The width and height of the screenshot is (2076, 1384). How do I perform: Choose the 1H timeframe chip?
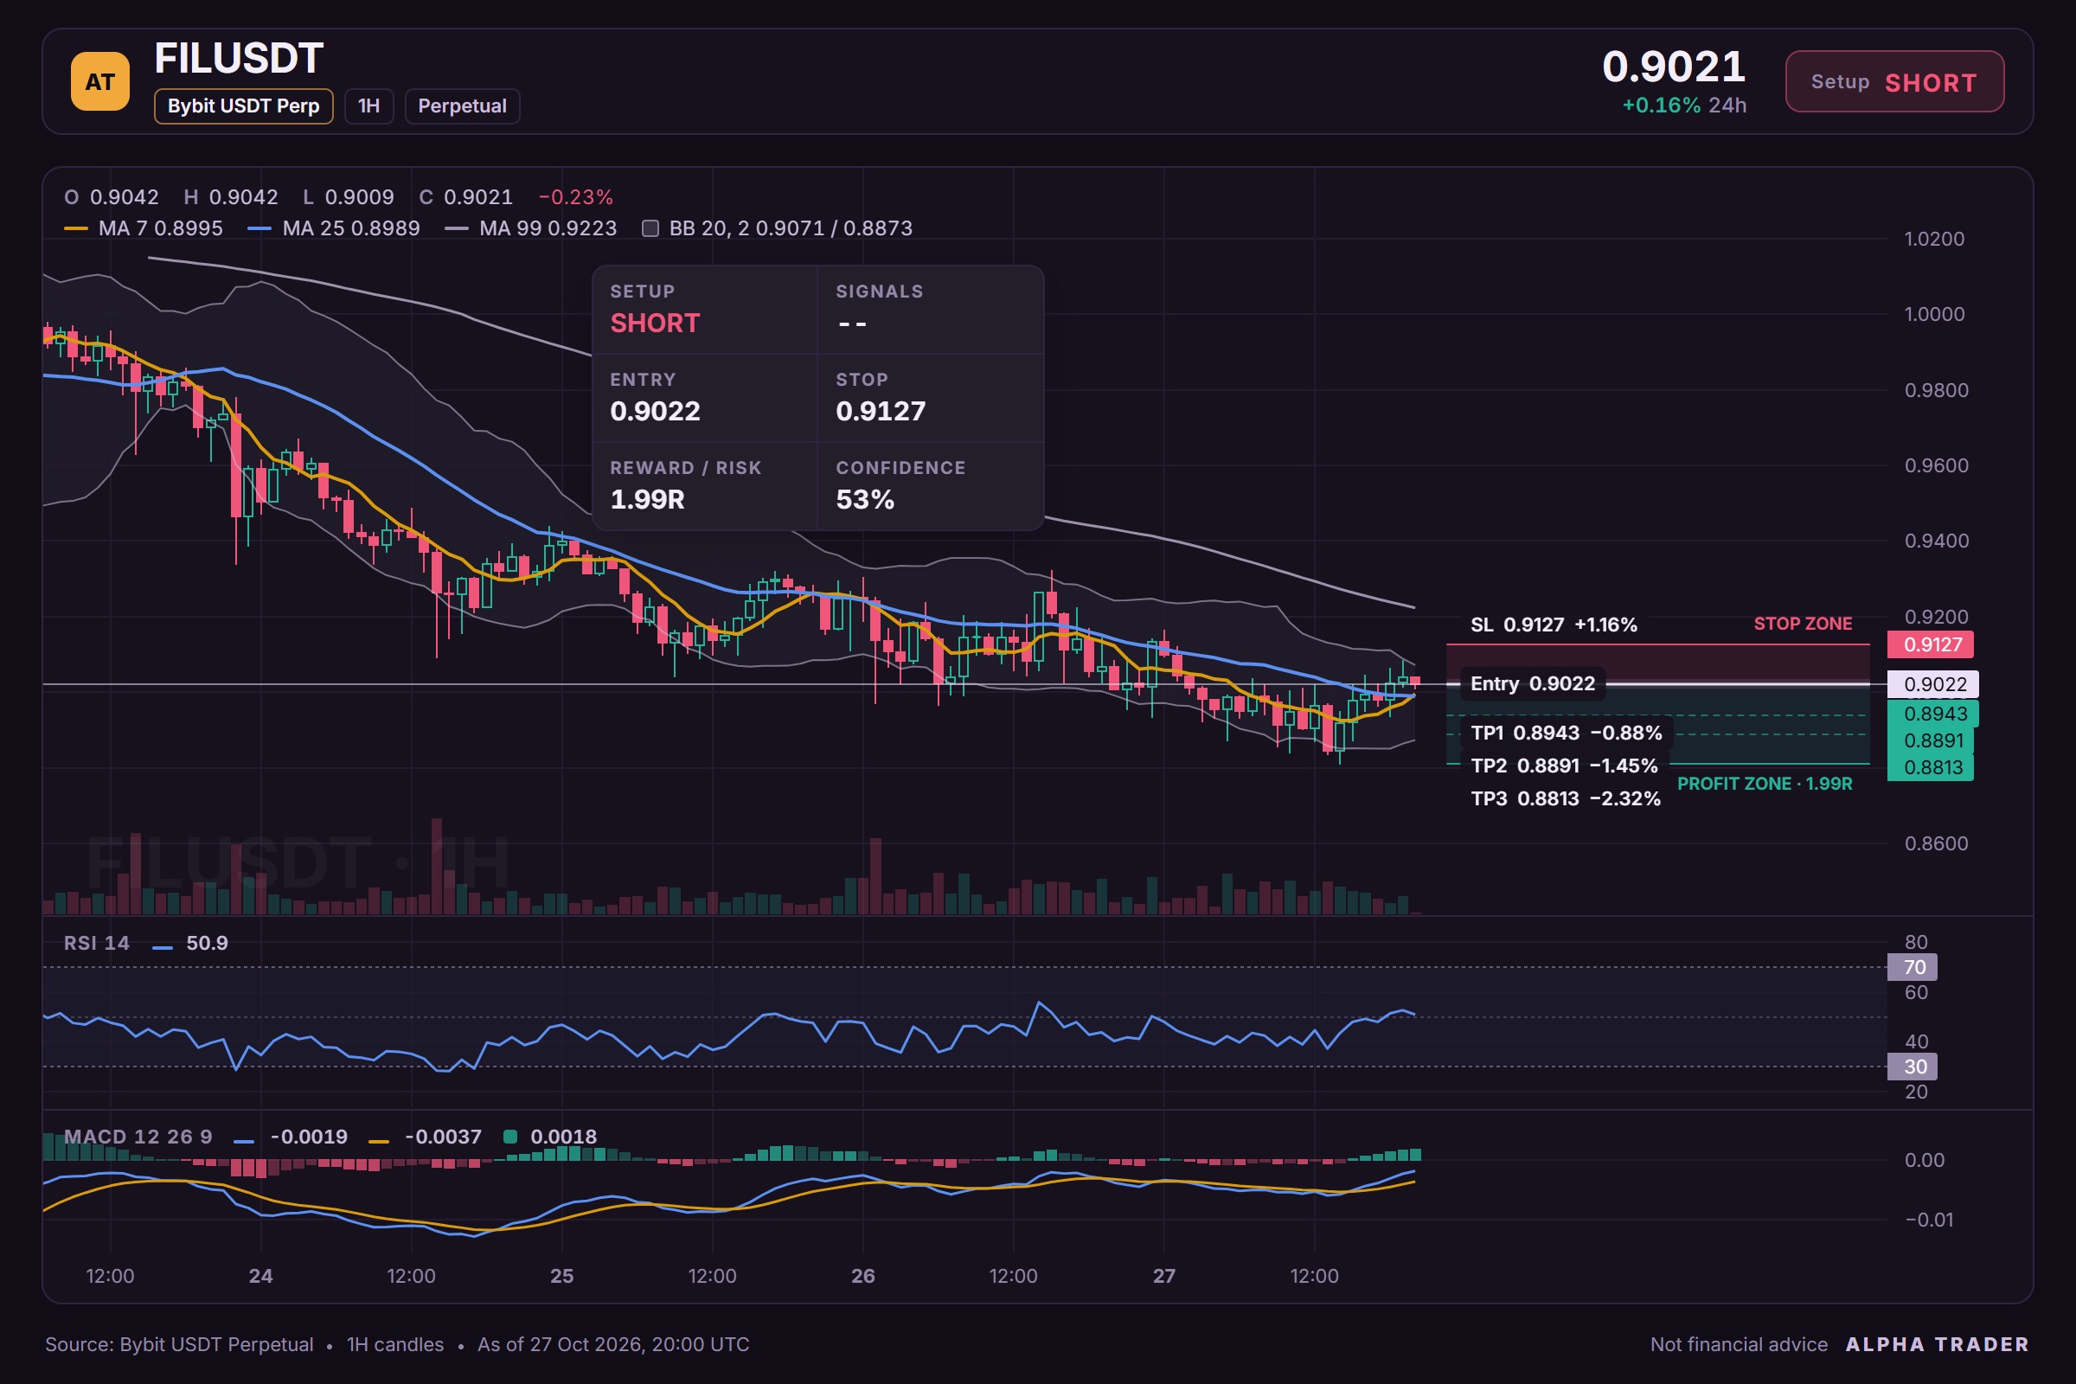(x=369, y=106)
